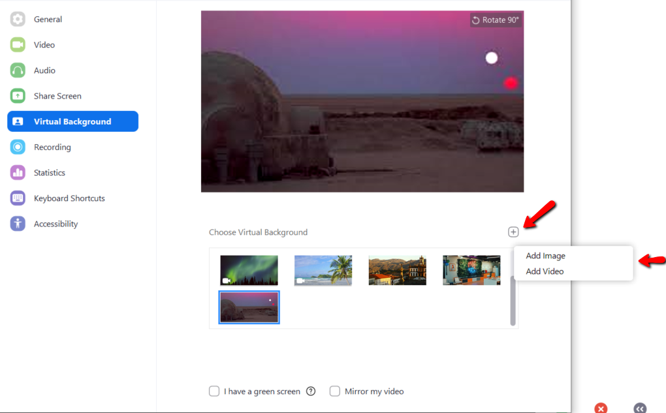Screen dimensions: 666x413
Task: Click the green screen help question icon
Action: (x=311, y=391)
